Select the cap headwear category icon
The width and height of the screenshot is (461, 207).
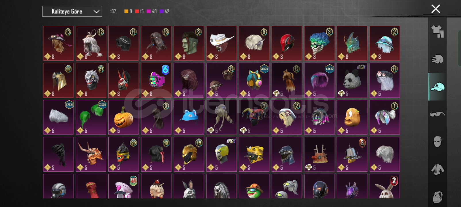437,87
